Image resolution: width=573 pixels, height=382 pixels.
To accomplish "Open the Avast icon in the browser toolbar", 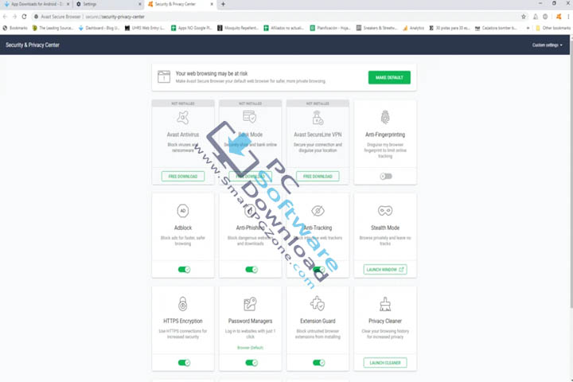I will coord(559,17).
